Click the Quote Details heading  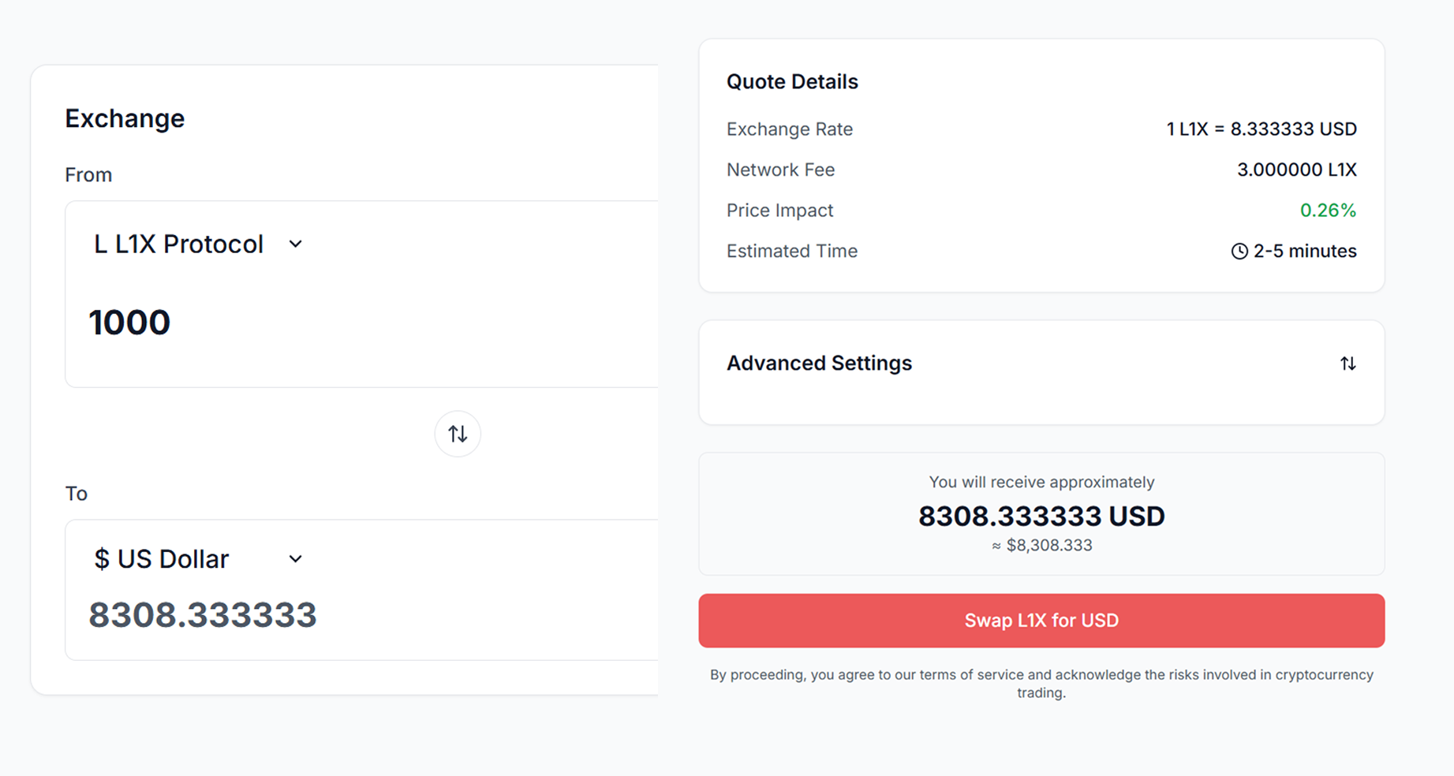[792, 82]
